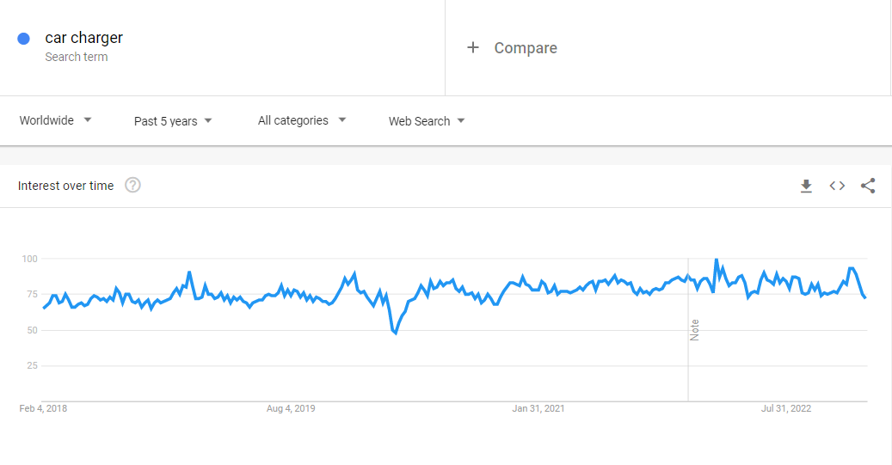
Task: Click the plus icon beside Compare
Action: pos(472,48)
